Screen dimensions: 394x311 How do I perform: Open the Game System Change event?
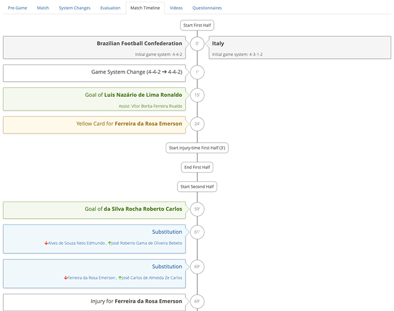click(94, 73)
